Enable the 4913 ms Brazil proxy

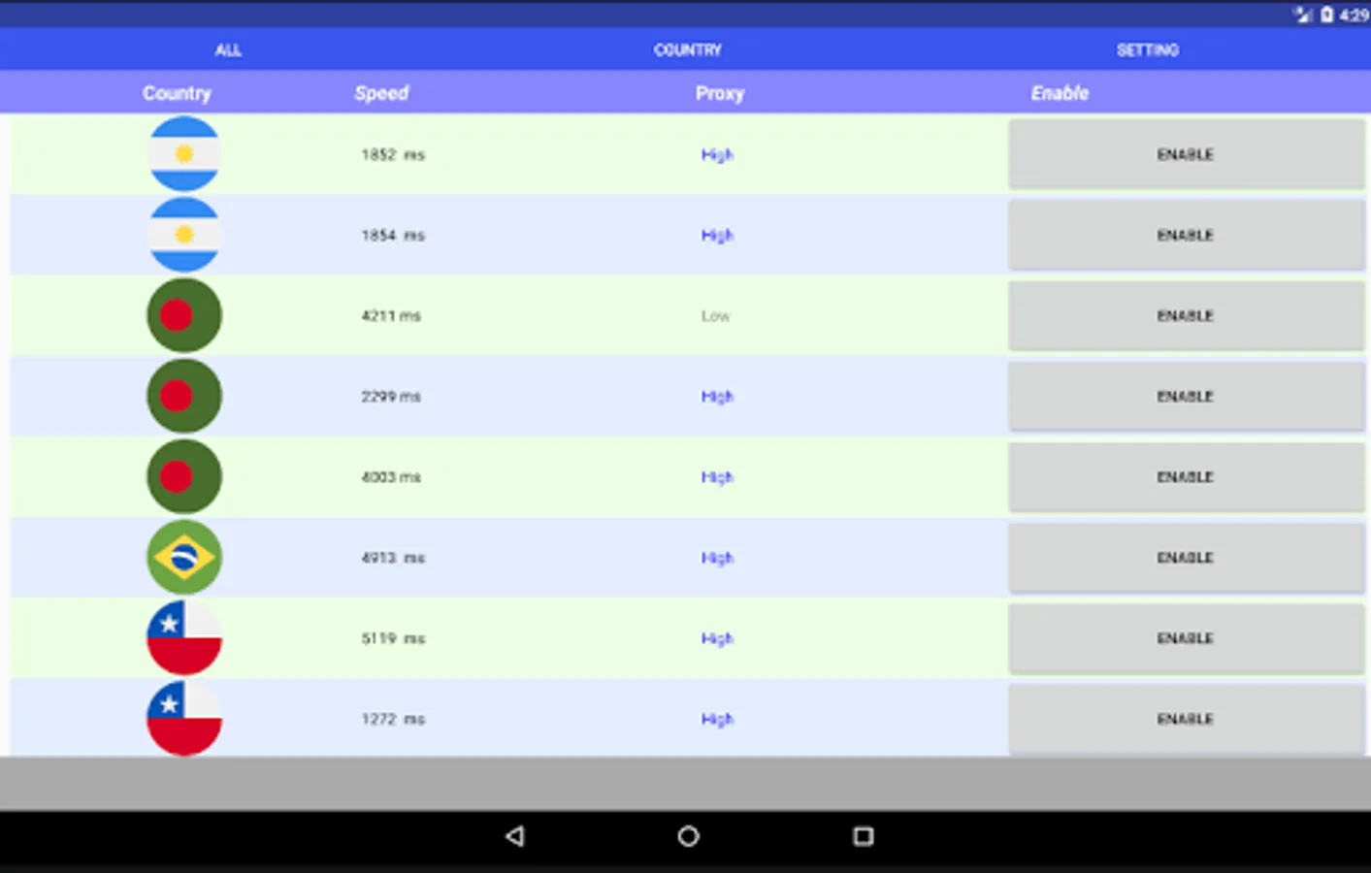(x=1186, y=557)
